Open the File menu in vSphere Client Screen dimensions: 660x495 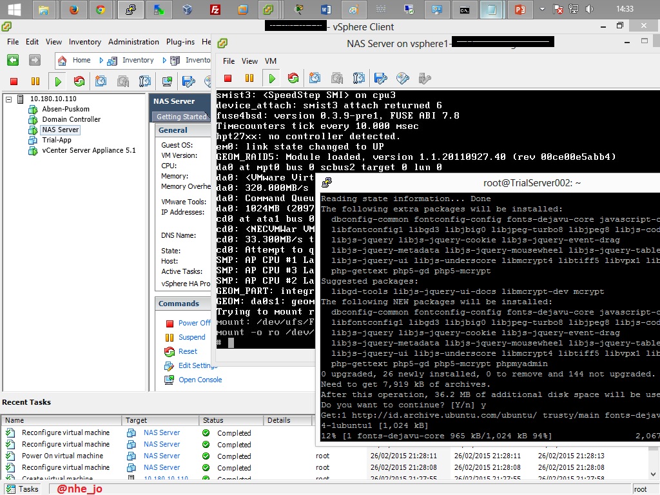point(13,42)
